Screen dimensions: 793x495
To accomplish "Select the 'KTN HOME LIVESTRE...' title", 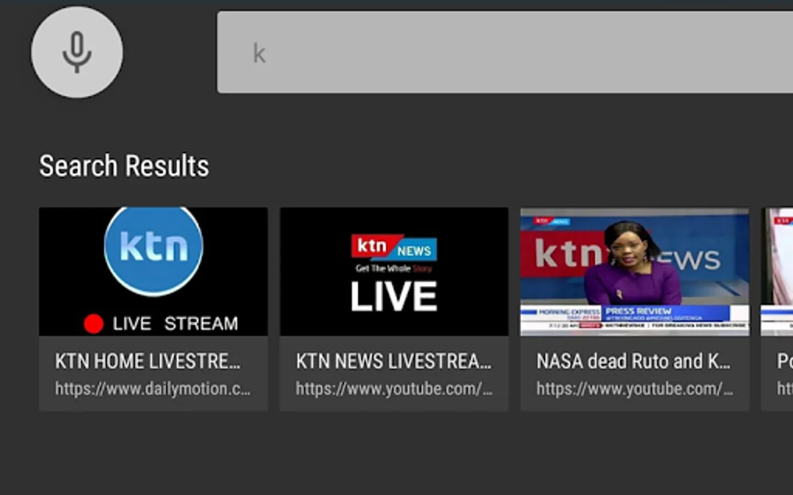I will point(148,361).
